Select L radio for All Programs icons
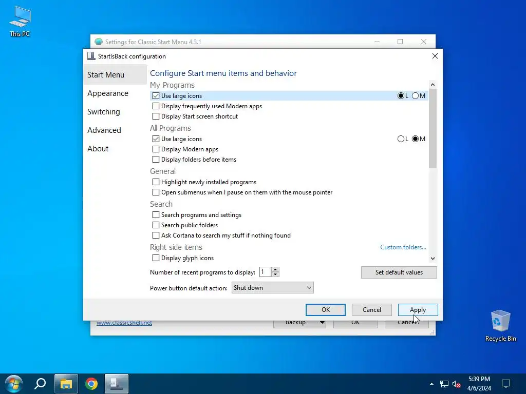Viewport: 526px width, 394px height. coord(401,139)
